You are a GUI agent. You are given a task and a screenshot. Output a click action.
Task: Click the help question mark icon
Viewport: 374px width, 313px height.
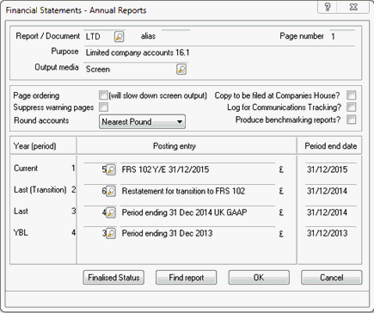click(328, 7)
